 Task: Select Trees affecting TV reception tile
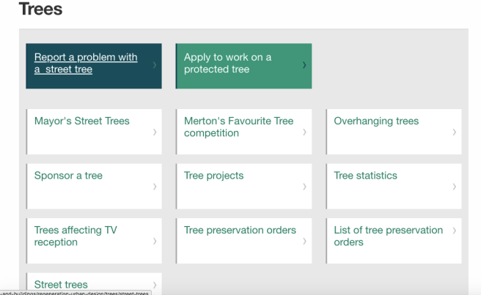(x=76, y=236)
